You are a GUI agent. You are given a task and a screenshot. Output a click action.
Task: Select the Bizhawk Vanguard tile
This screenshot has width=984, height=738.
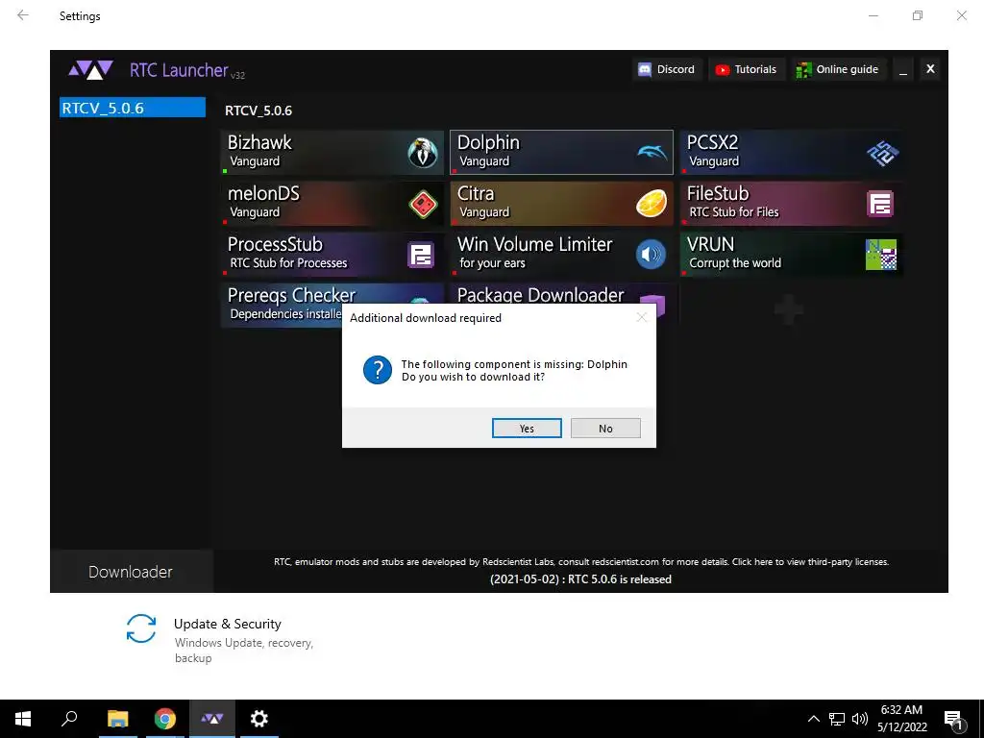click(332, 153)
